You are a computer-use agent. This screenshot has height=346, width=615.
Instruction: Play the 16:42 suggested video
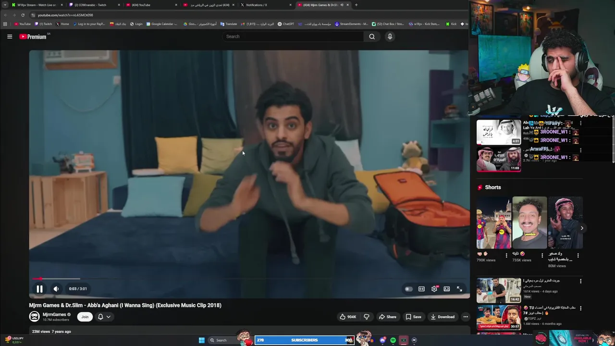[x=498, y=290]
